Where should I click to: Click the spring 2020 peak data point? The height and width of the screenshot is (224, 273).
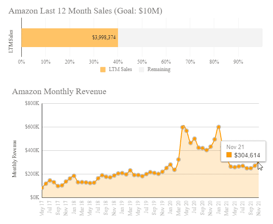click(182, 127)
